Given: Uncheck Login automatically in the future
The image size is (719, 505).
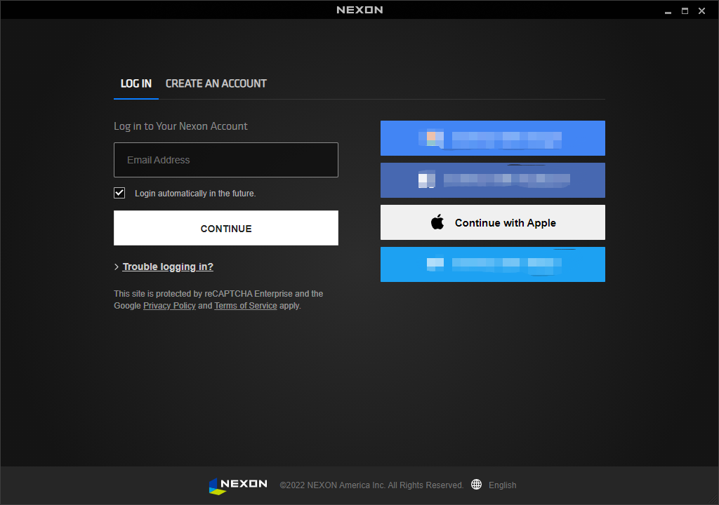Looking at the screenshot, I should coord(119,193).
